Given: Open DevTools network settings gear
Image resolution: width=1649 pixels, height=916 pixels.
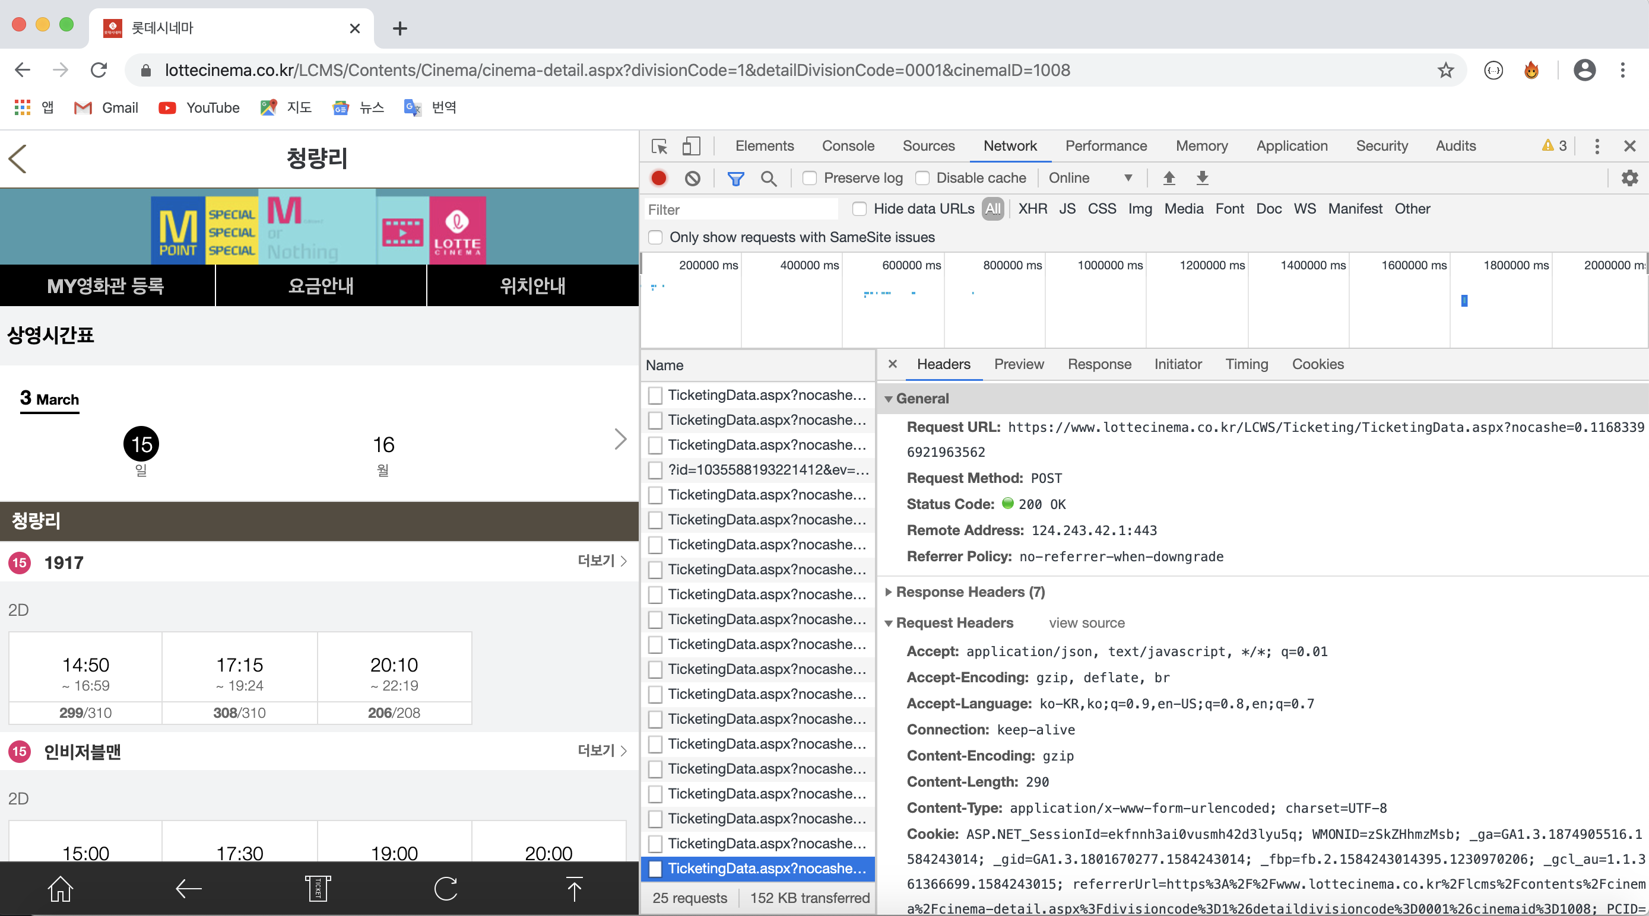Looking at the screenshot, I should (x=1629, y=178).
